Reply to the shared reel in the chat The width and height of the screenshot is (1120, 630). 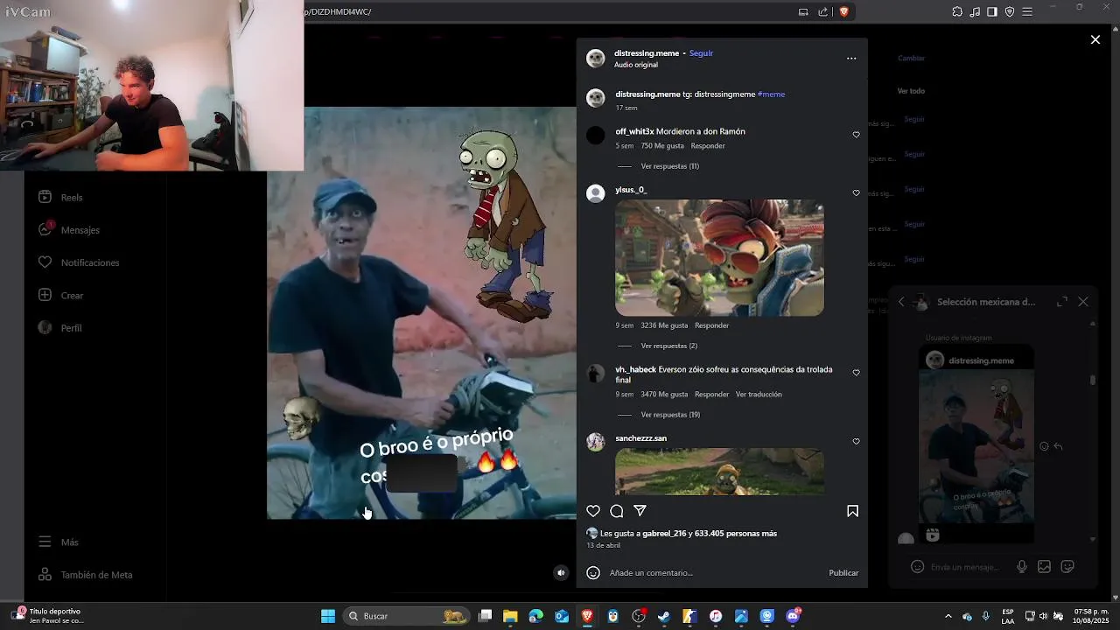click(x=1058, y=446)
